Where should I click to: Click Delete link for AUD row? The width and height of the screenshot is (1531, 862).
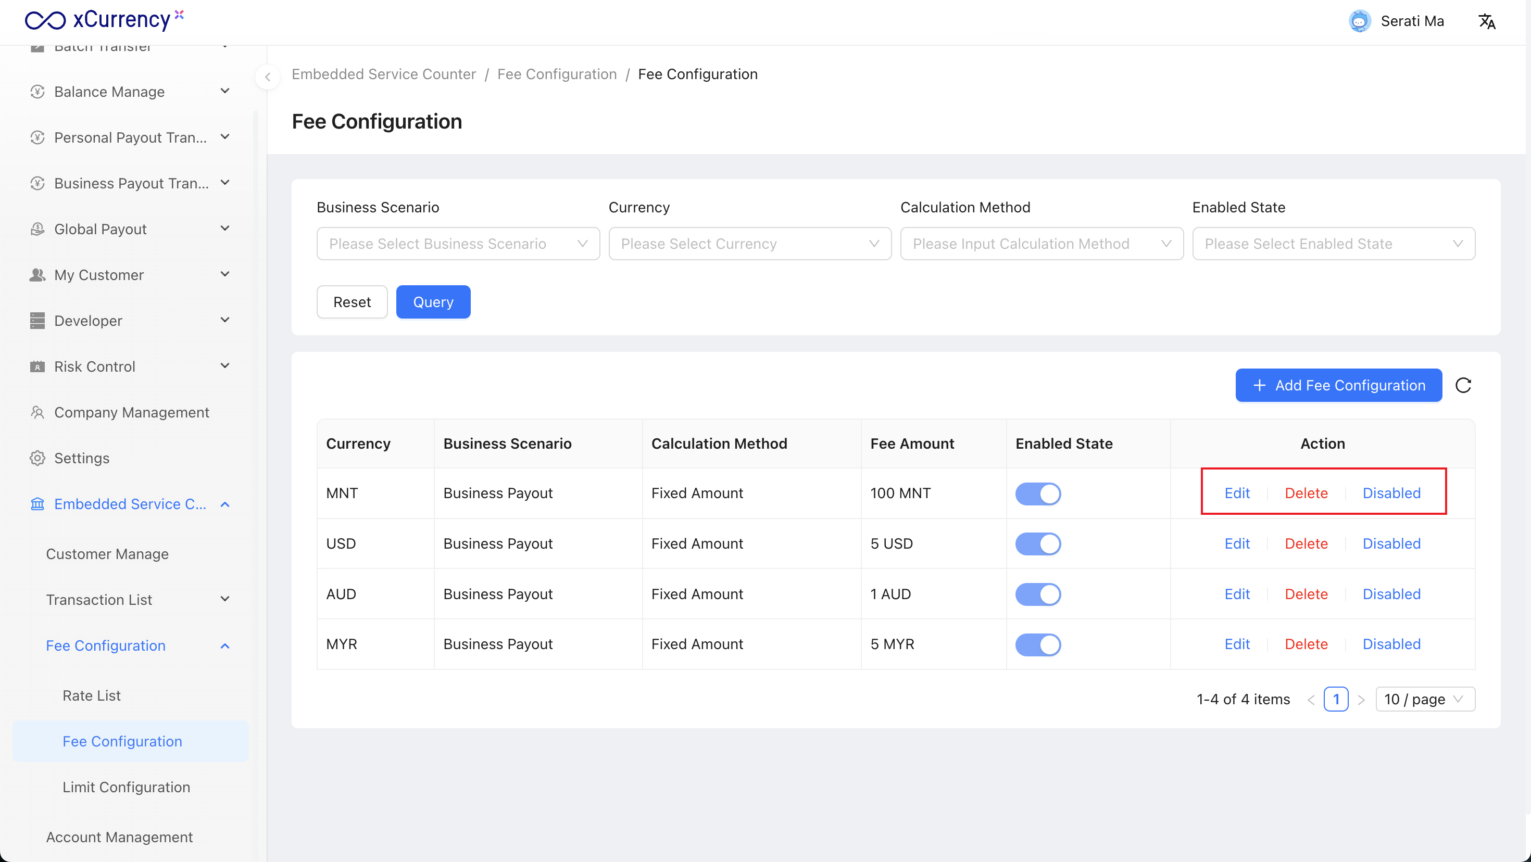tap(1306, 594)
